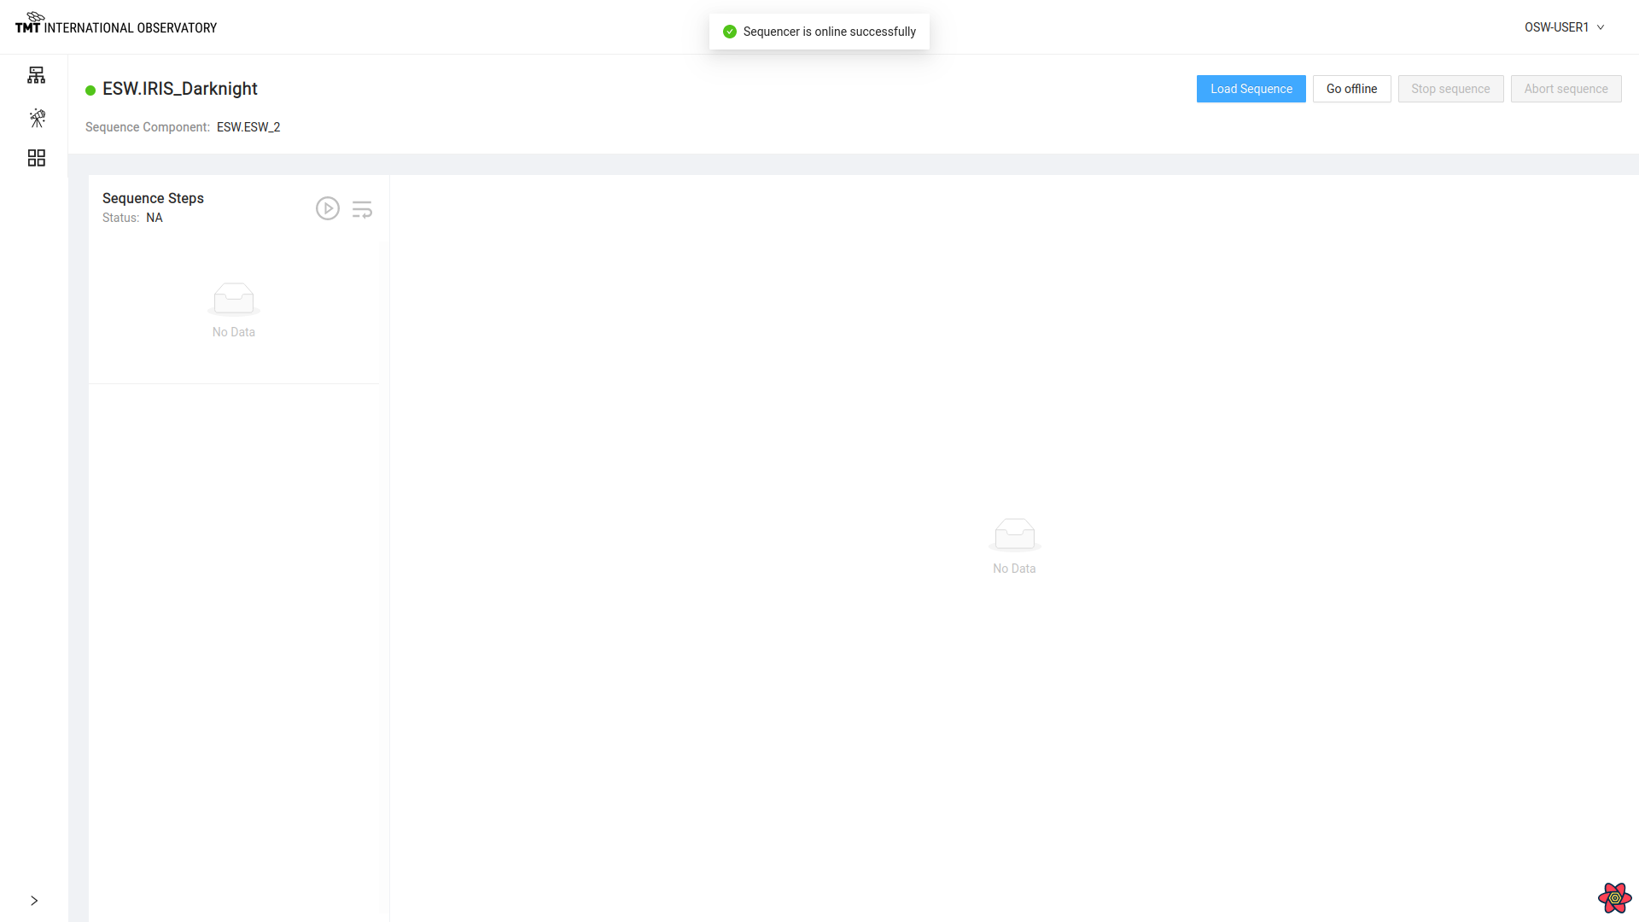Click the green online status dot
Image resolution: width=1639 pixels, height=922 pixels.
click(x=90, y=90)
